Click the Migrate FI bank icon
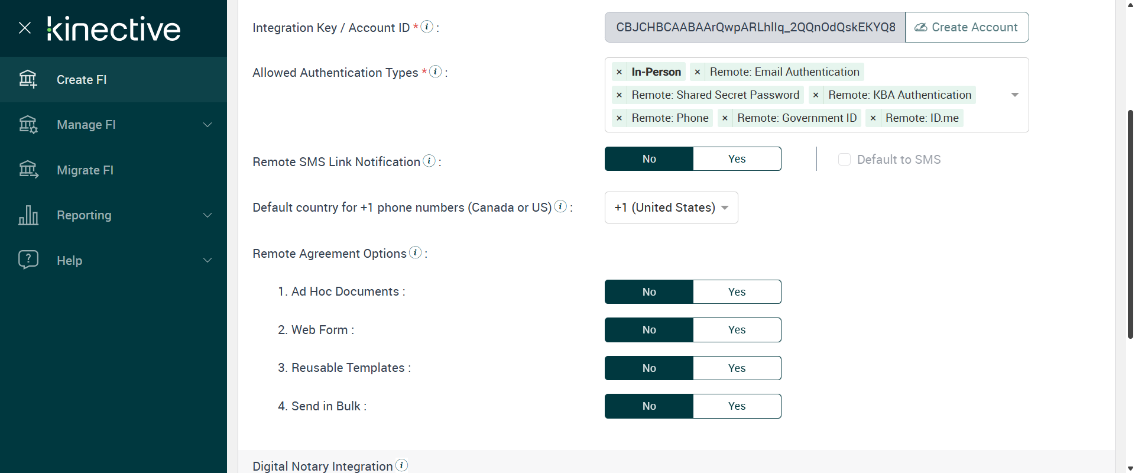 pyautogui.click(x=28, y=170)
